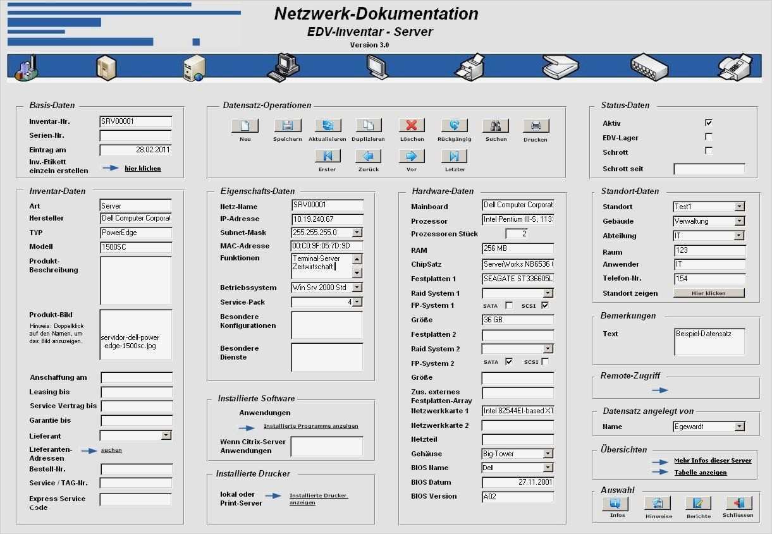772x534 pixels.
Task: Create a new record with Neu
Action: coord(245,126)
